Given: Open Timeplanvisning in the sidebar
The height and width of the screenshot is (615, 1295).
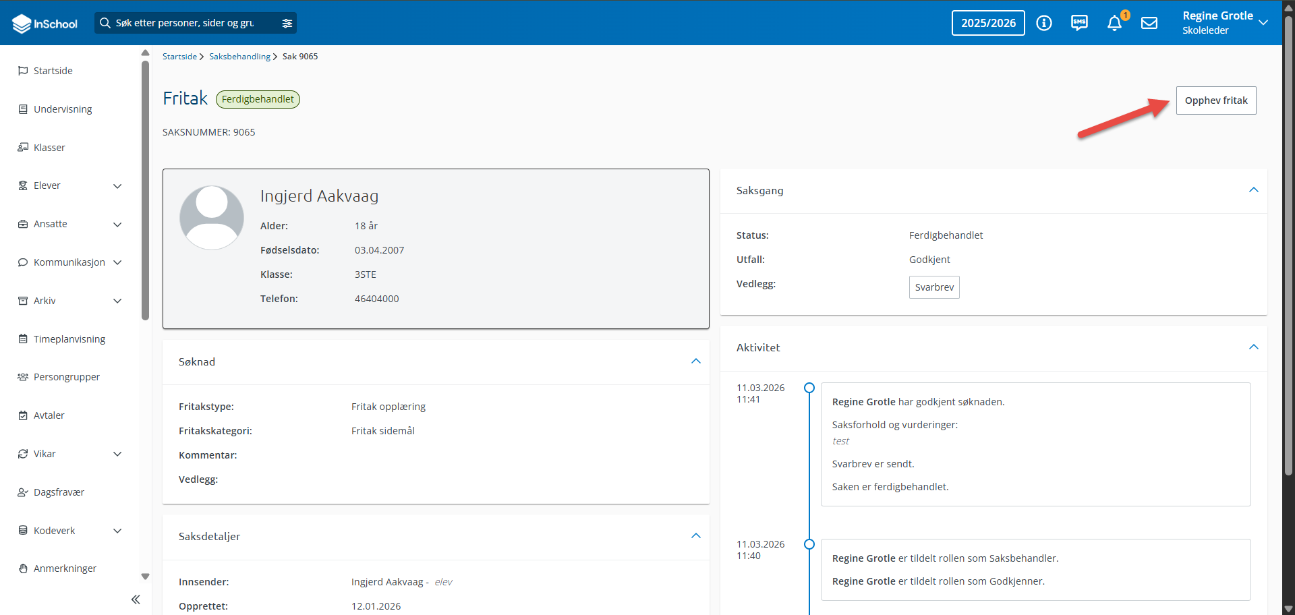Looking at the screenshot, I should coord(69,339).
